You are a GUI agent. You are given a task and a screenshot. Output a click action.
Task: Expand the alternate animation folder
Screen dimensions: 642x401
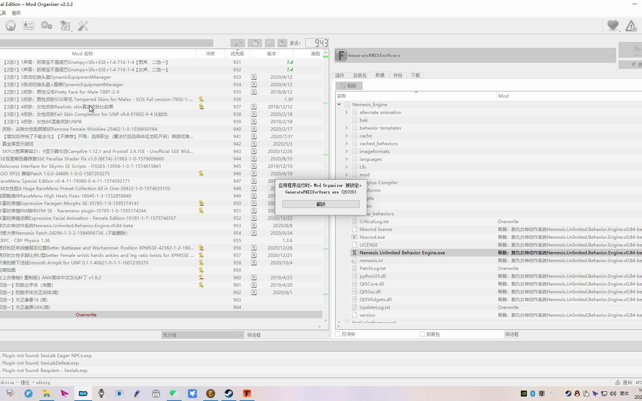(x=347, y=112)
